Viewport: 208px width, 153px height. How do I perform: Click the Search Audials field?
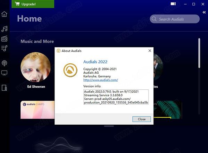pos(175,19)
